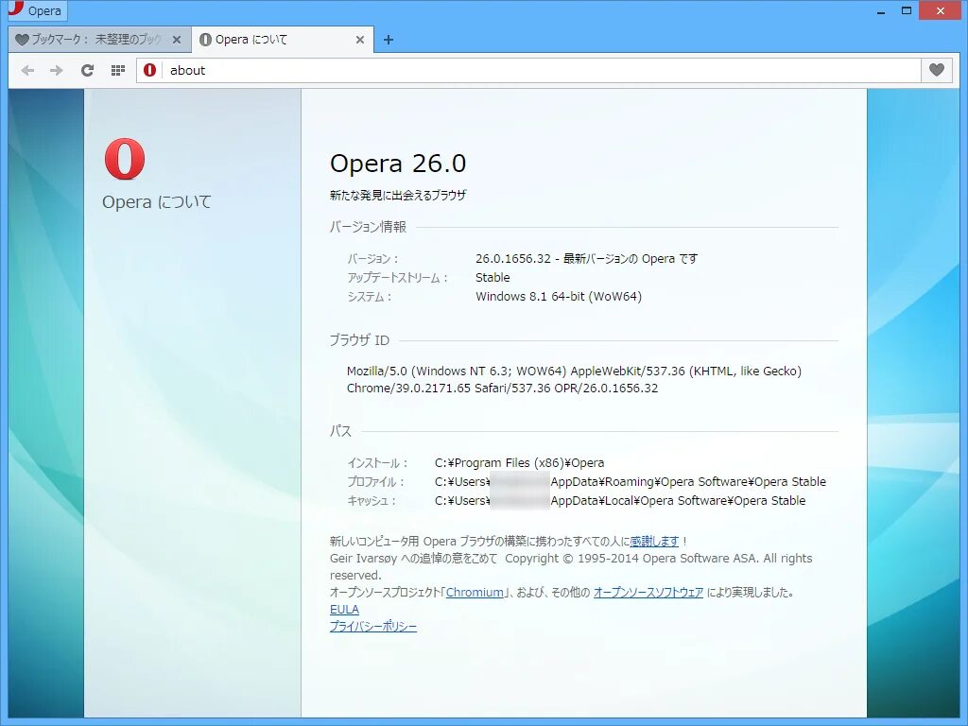Close the Opera window
Image resolution: width=968 pixels, height=726 pixels.
pos(941,10)
